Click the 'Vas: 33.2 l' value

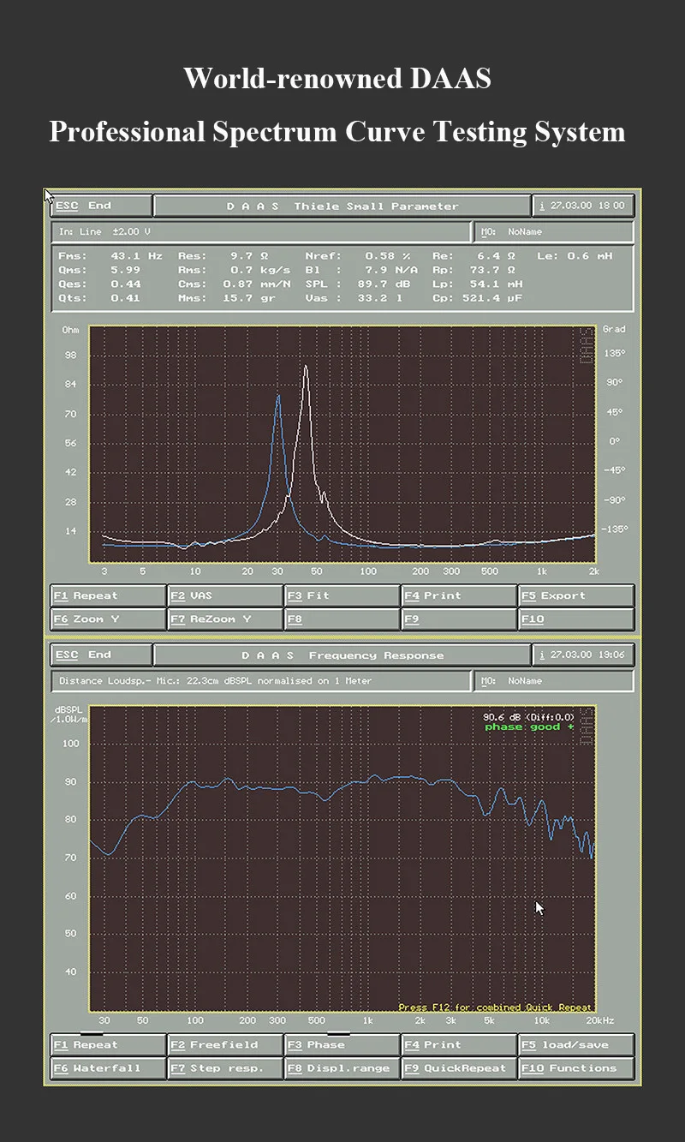(x=354, y=298)
